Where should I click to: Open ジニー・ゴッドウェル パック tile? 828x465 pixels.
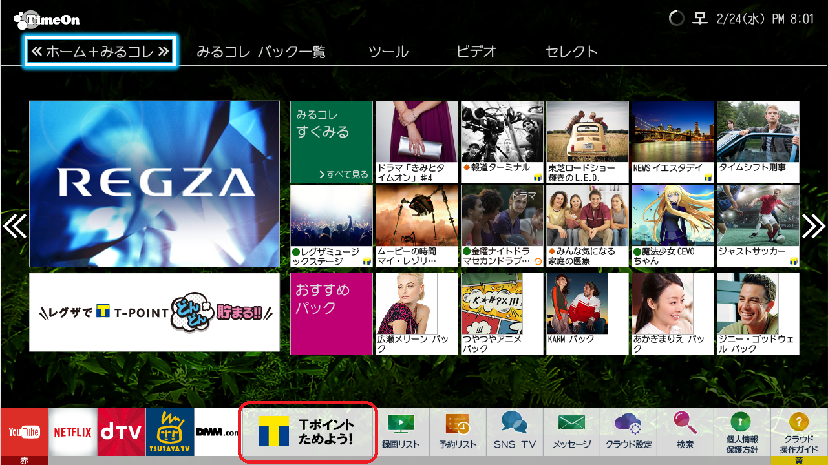click(758, 314)
